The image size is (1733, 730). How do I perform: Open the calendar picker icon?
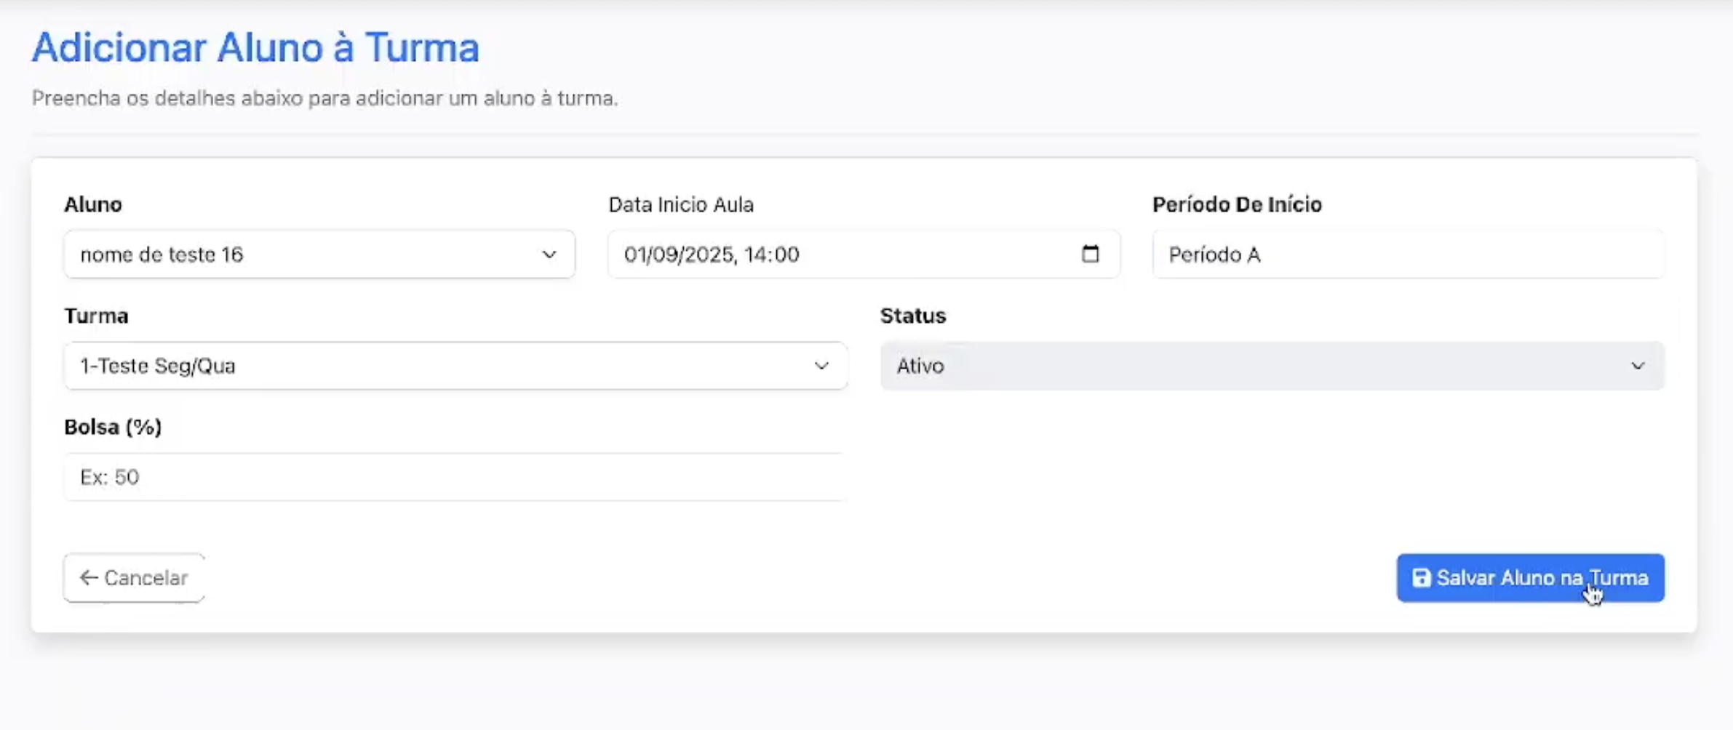point(1090,254)
